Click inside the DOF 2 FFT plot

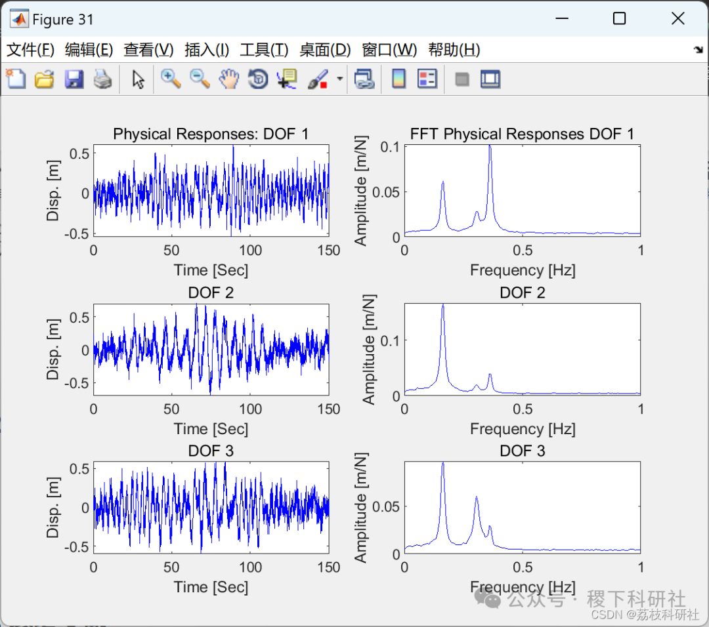coord(523,350)
